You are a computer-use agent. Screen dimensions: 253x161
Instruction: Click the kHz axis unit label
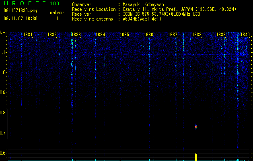coord(4,33)
